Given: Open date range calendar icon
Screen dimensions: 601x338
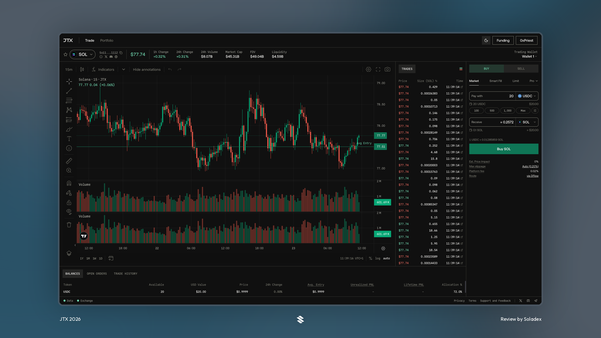Looking at the screenshot, I should (x=111, y=258).
